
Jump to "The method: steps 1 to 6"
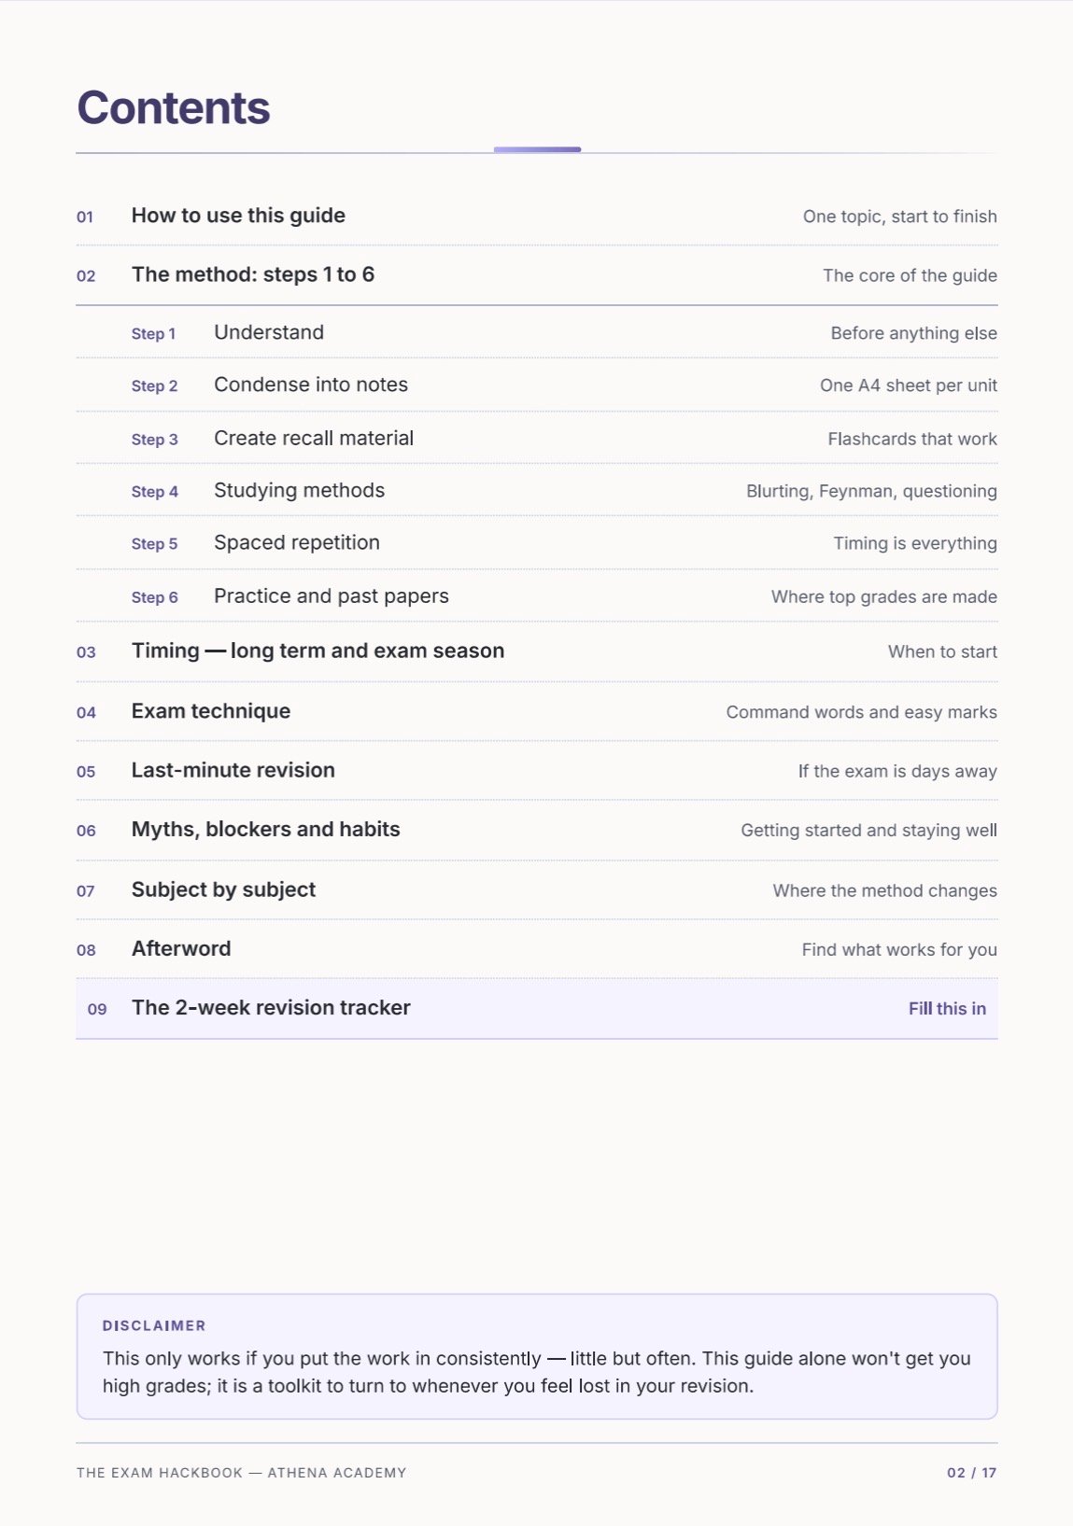pos(537,274)
